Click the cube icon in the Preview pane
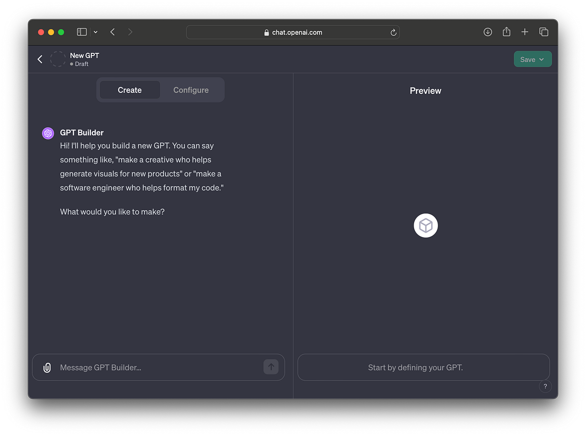The image size is (586, 436). pyautogui.click(x=425, y=225)
